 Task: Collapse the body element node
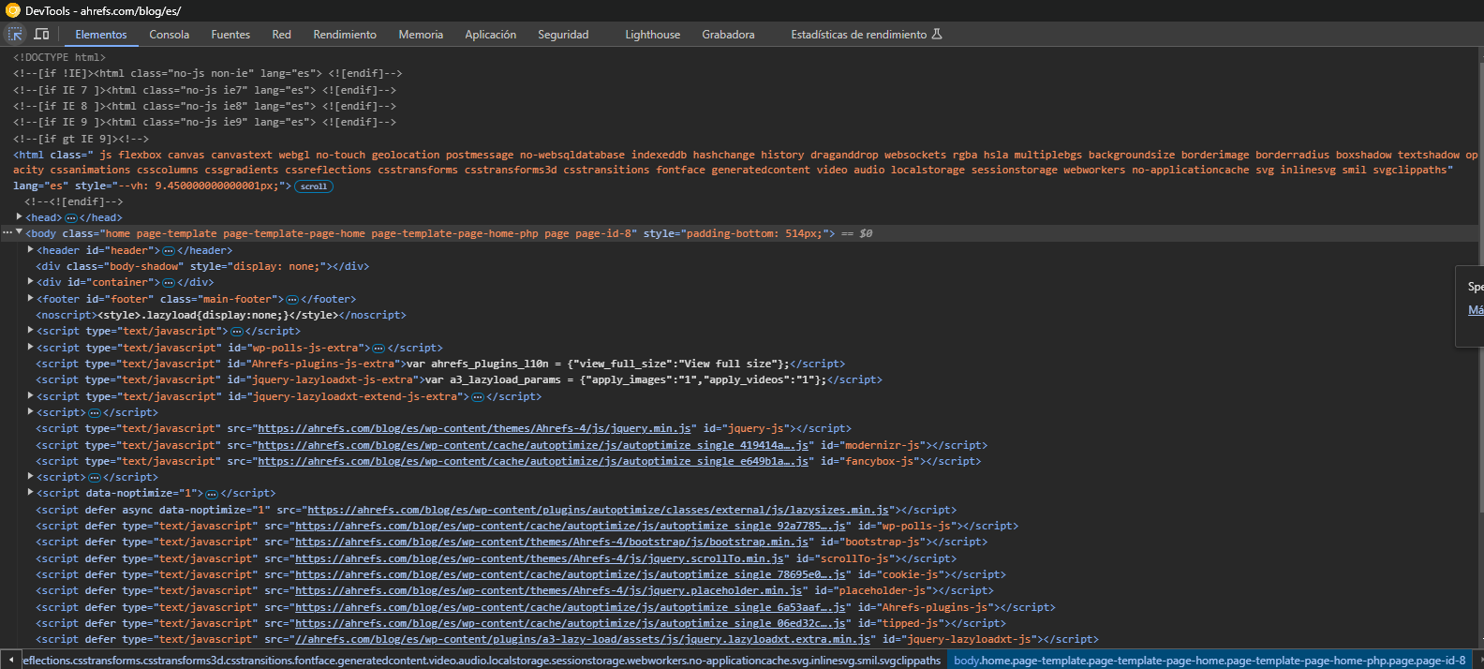(19, 233)
